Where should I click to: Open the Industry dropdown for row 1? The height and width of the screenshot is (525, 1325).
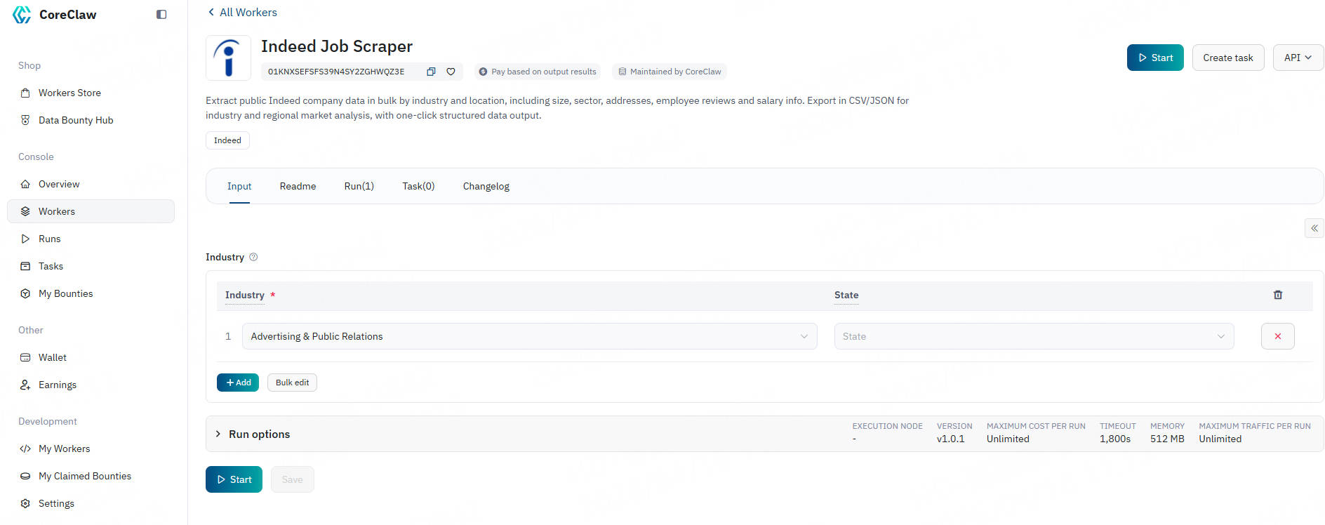(x=529, y=336)
